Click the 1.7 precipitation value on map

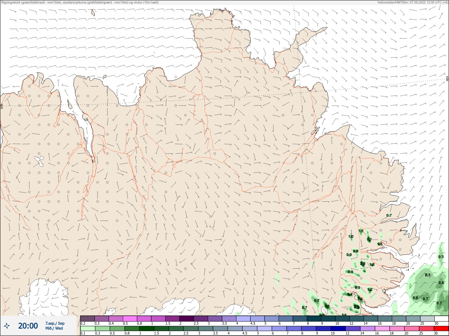point(369,240)
